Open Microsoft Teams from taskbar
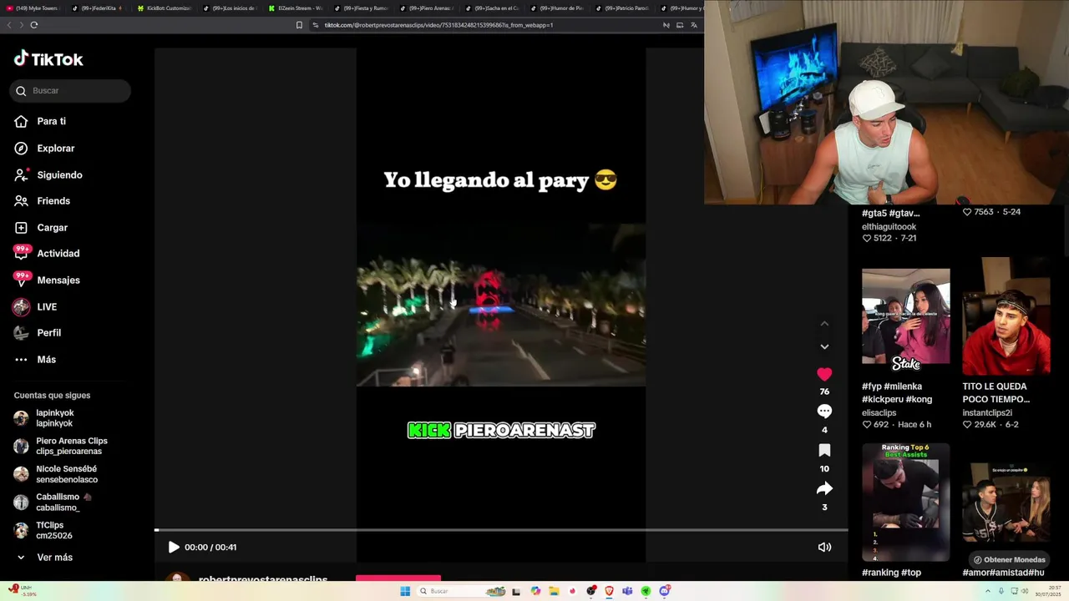Viewport: 1069px width, 601px height. click(627, 591)
